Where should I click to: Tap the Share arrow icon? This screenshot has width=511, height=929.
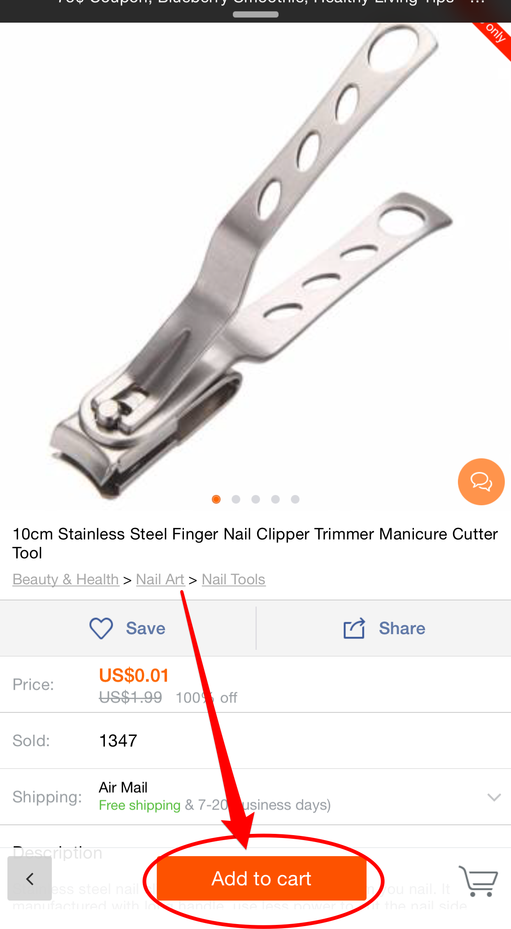[354, 628]
